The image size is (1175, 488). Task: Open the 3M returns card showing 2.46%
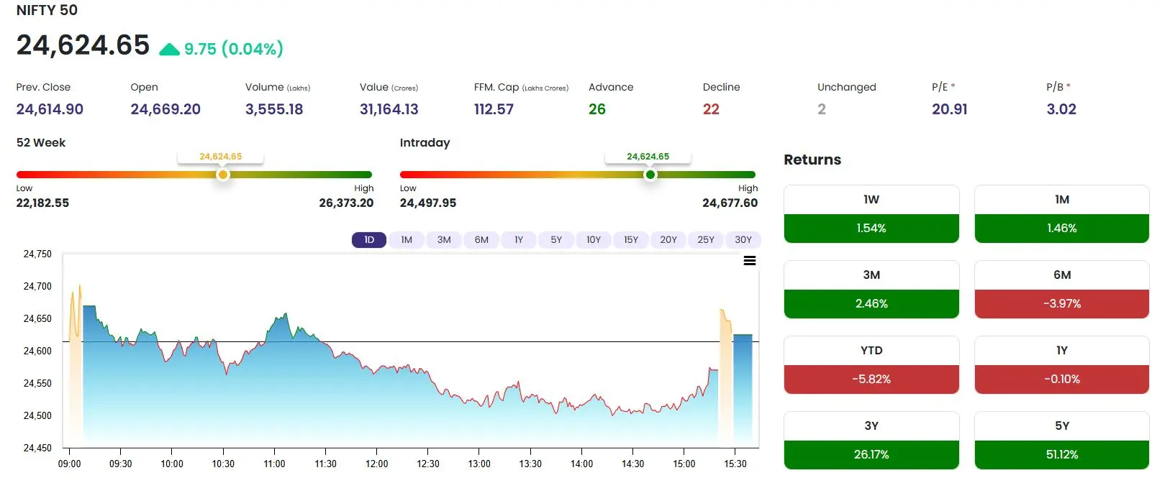[871, 290]
